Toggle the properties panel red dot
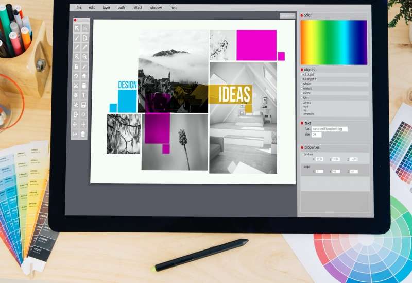412x283 pixels. click(x=302, y=147)
